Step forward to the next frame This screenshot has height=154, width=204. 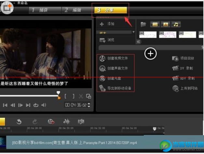[x=20, y=105]
